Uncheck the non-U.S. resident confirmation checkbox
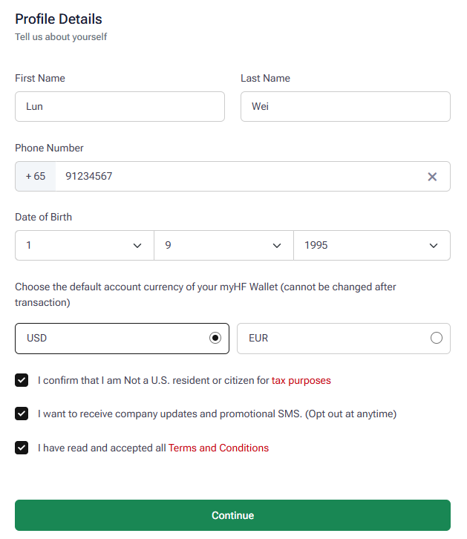The width and height of the screenshot is (467, 539). tap(22, 380)
